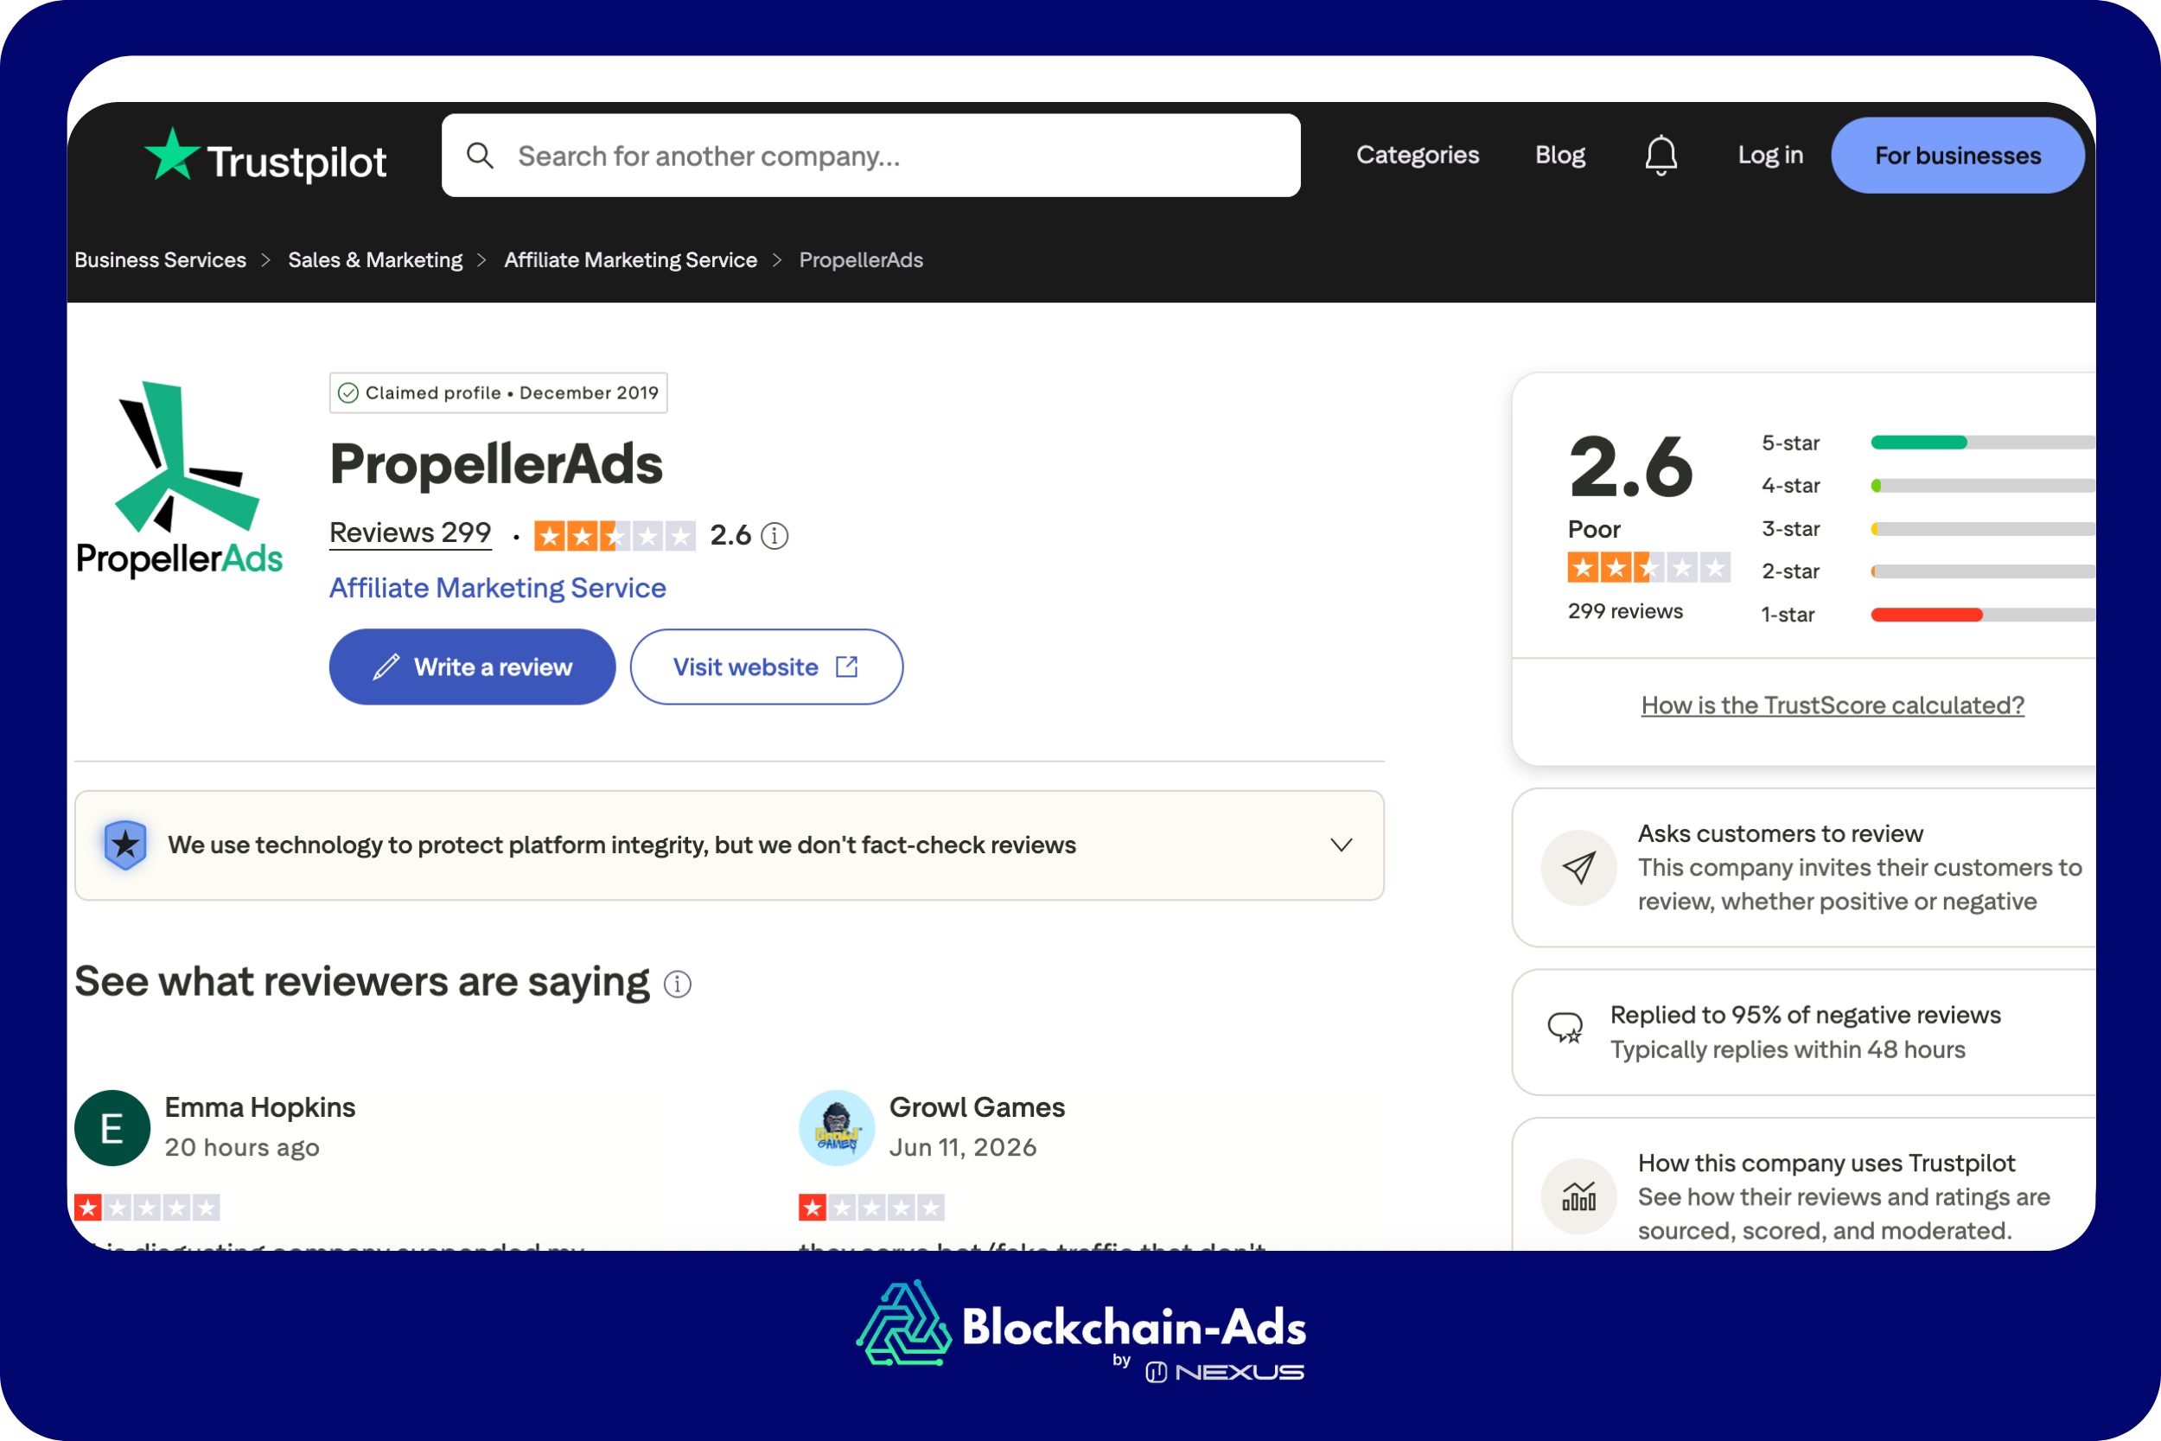Click info icon next to reviewers heading

coord(677,985)
